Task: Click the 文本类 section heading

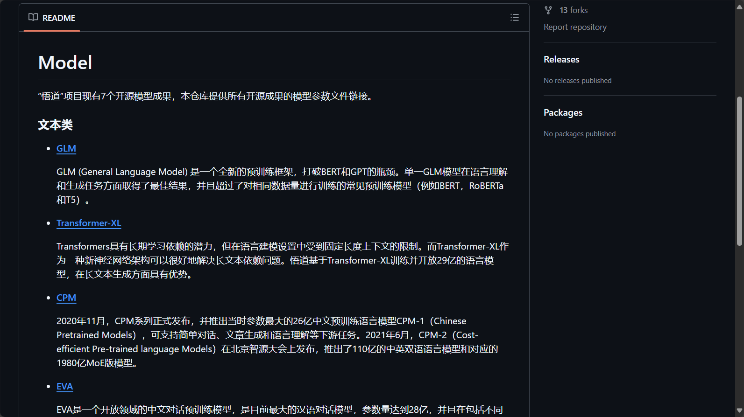Action: click(55, 125)
